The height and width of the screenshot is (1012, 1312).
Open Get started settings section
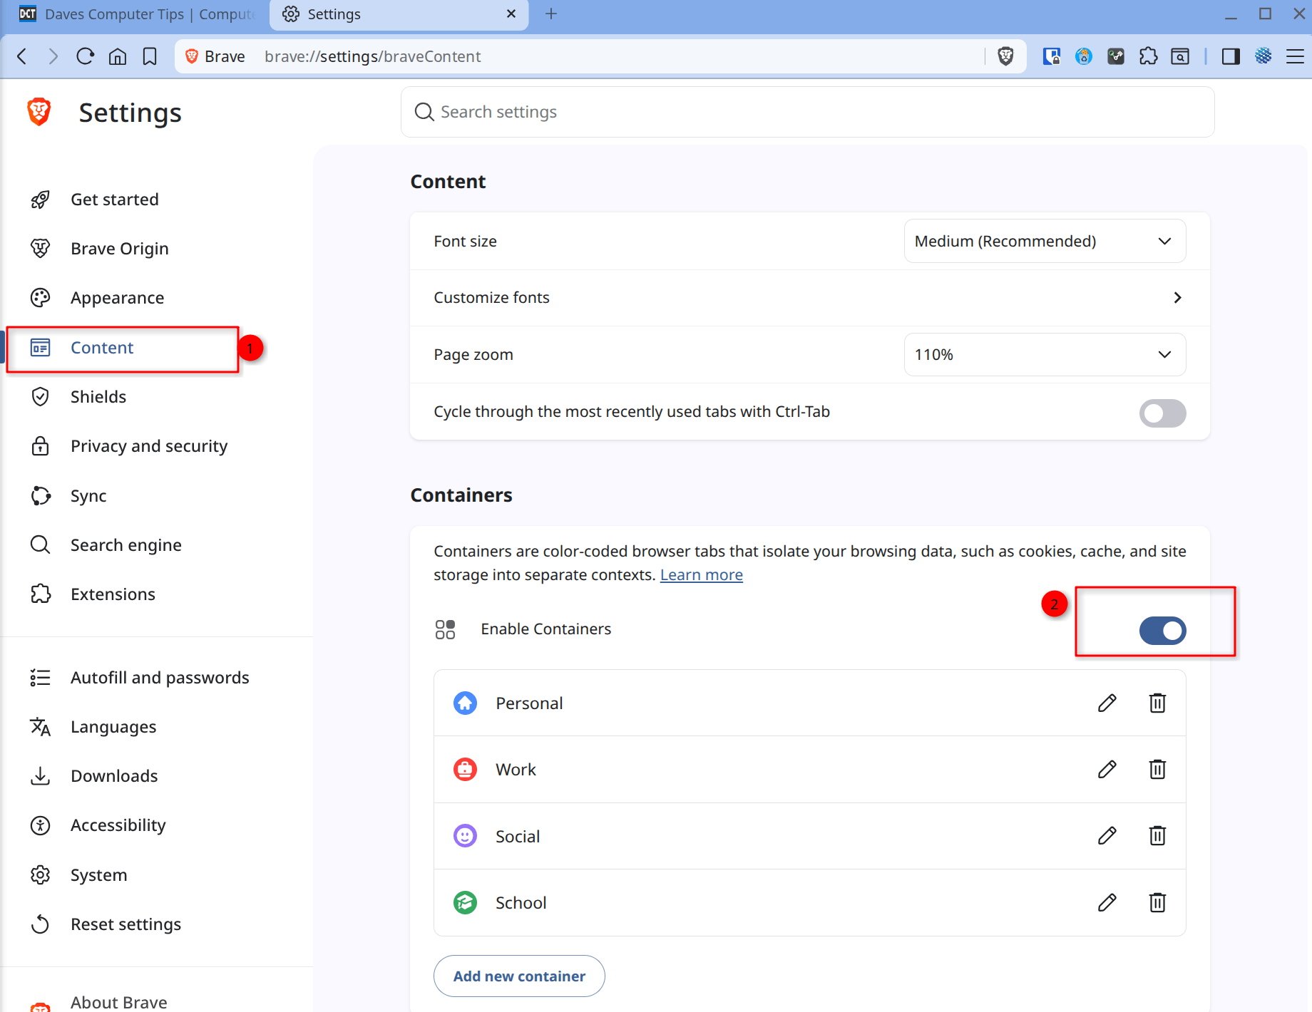114,200
